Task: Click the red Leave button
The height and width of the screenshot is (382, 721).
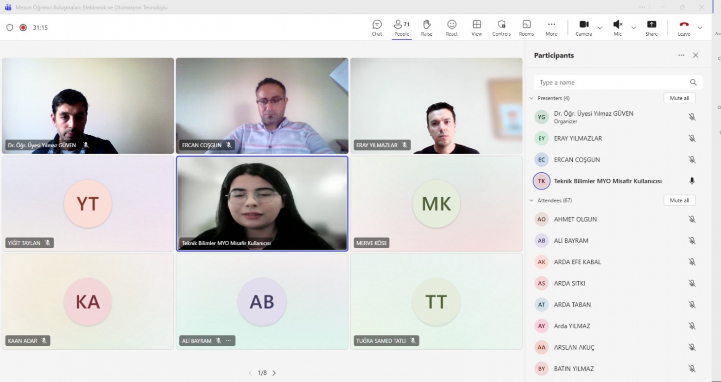Action: tap(683, 27)
